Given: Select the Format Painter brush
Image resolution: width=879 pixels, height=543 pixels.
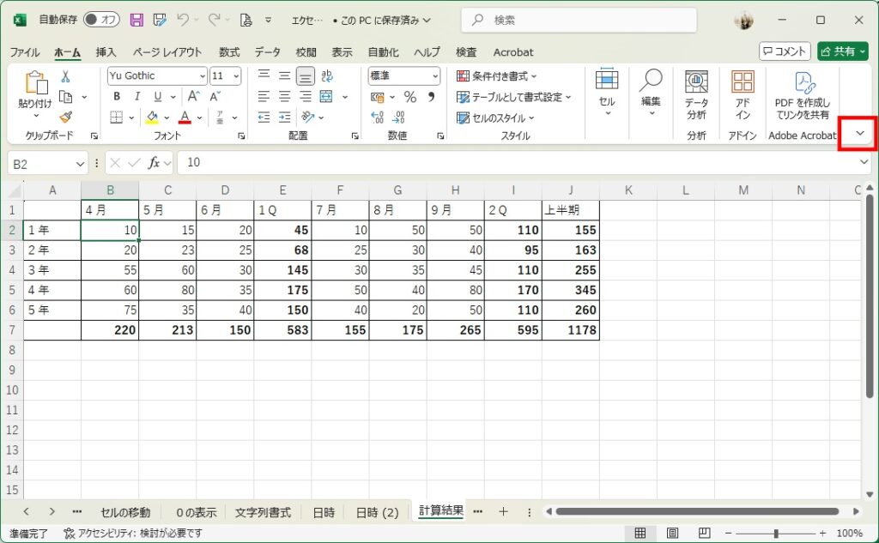Looking at the screenshot, I should click(65, 117).
